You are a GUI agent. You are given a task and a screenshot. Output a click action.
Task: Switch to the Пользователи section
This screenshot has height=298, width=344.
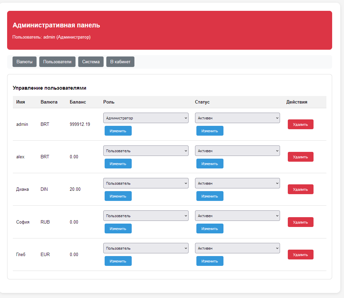[x=57, y=62]
